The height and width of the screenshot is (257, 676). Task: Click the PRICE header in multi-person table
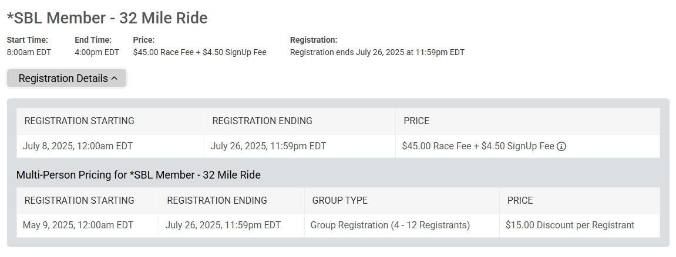tap(520, 200)
